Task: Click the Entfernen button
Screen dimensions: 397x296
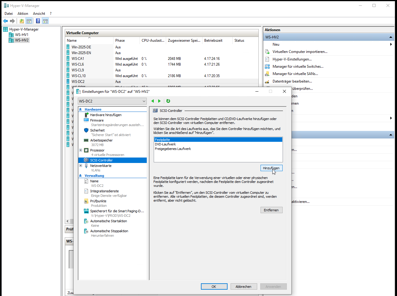Action: [271, 210]
